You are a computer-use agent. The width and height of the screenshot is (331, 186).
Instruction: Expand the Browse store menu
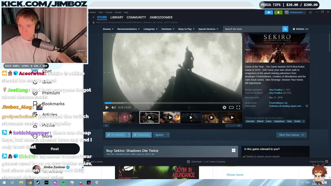[x=108, y=29]
